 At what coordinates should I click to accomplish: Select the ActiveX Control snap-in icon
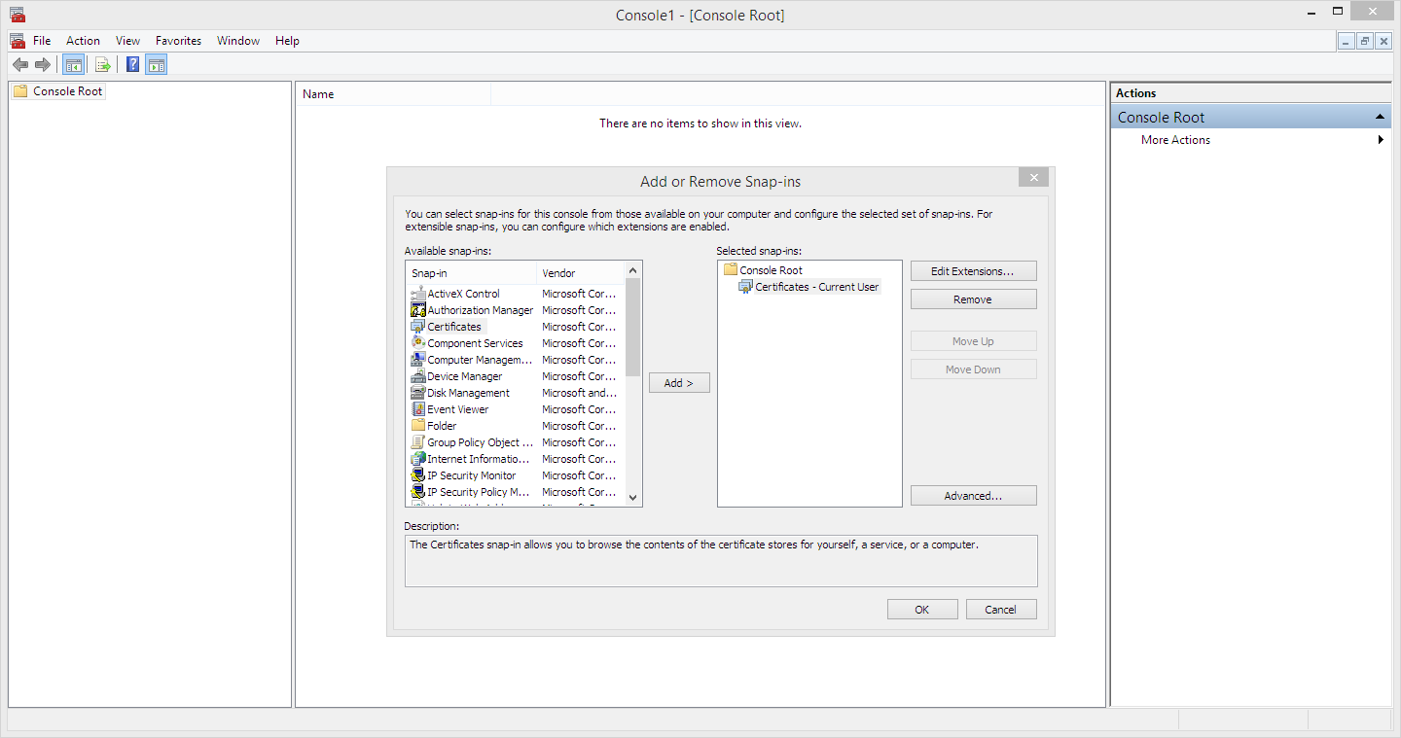[x=418, y=294]
